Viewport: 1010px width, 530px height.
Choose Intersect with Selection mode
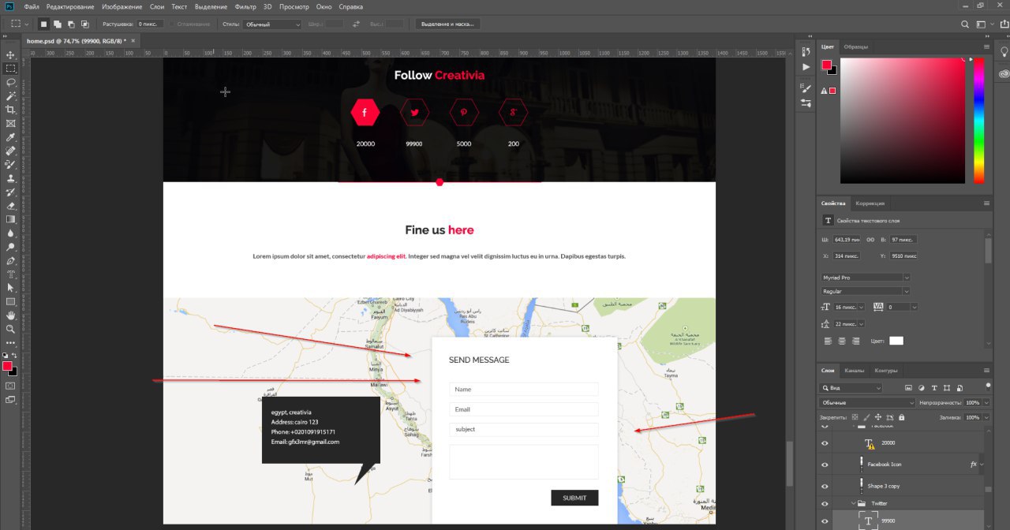[84, 24]
